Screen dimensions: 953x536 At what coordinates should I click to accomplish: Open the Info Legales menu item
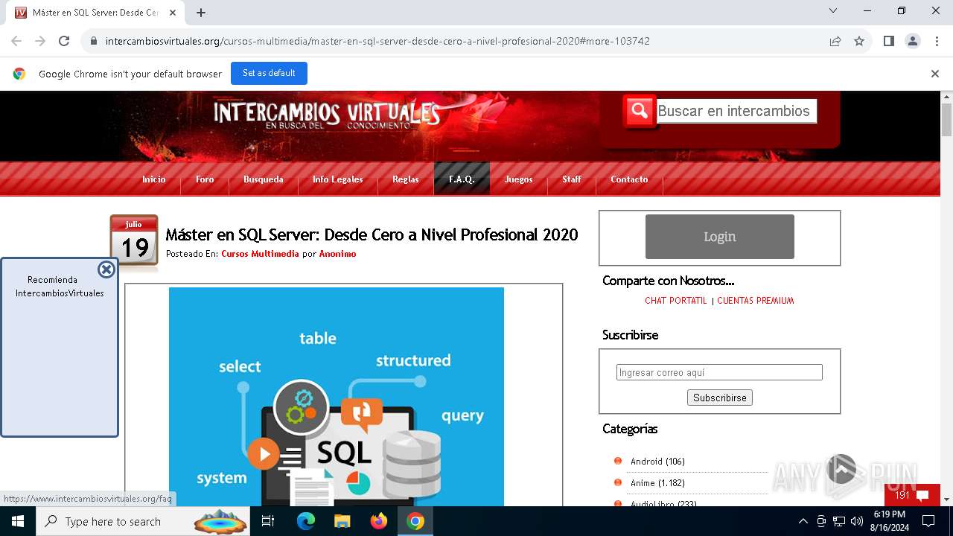(338, 179)
